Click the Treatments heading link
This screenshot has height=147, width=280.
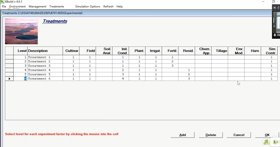point(55,21)
